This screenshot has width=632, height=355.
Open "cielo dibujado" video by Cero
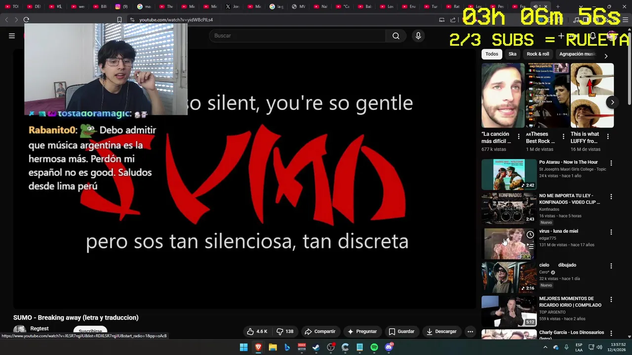557,265
